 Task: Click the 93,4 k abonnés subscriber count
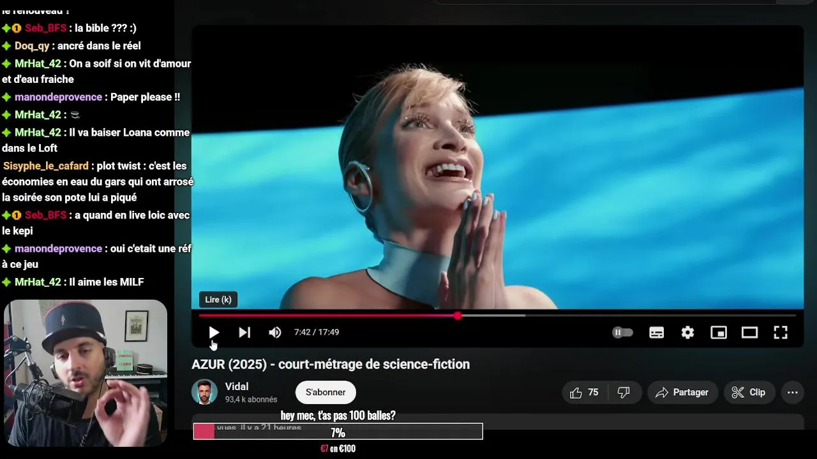pos(251,400)
